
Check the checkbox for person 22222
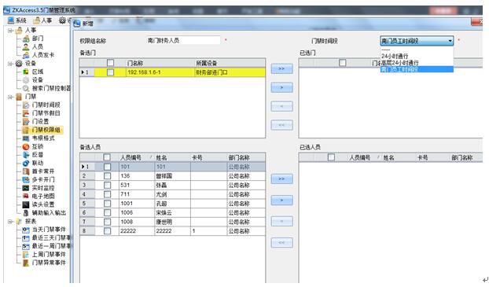pyautogui.click(x=107, y=231)
